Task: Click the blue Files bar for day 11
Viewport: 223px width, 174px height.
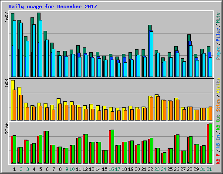Action: point(79,55)
